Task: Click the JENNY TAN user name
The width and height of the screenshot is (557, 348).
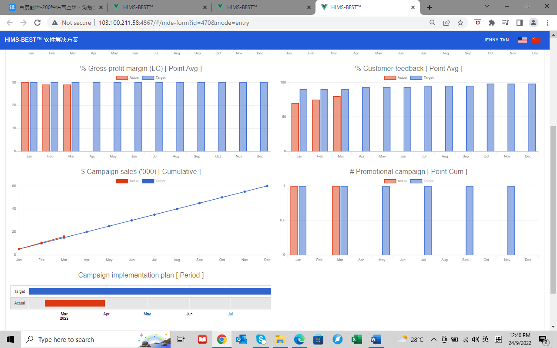Action: 496,40
